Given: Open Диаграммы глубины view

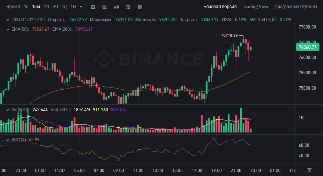Looking at the screenshot, I should (295, 7).
